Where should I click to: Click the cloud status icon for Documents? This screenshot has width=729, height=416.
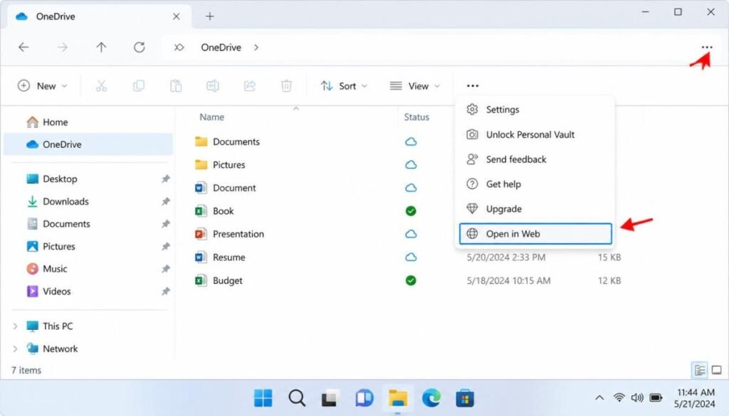[x=411, y=142]
